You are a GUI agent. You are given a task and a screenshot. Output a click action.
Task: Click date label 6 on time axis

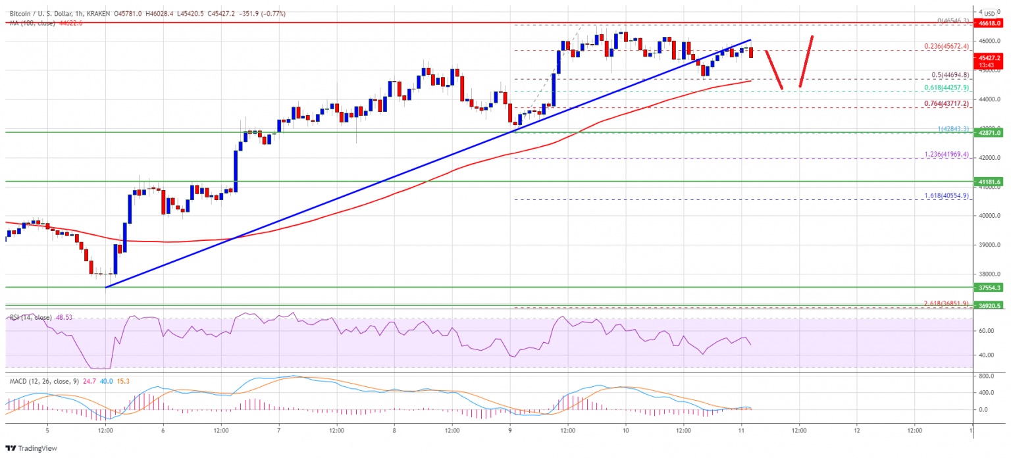pos(163,431)
